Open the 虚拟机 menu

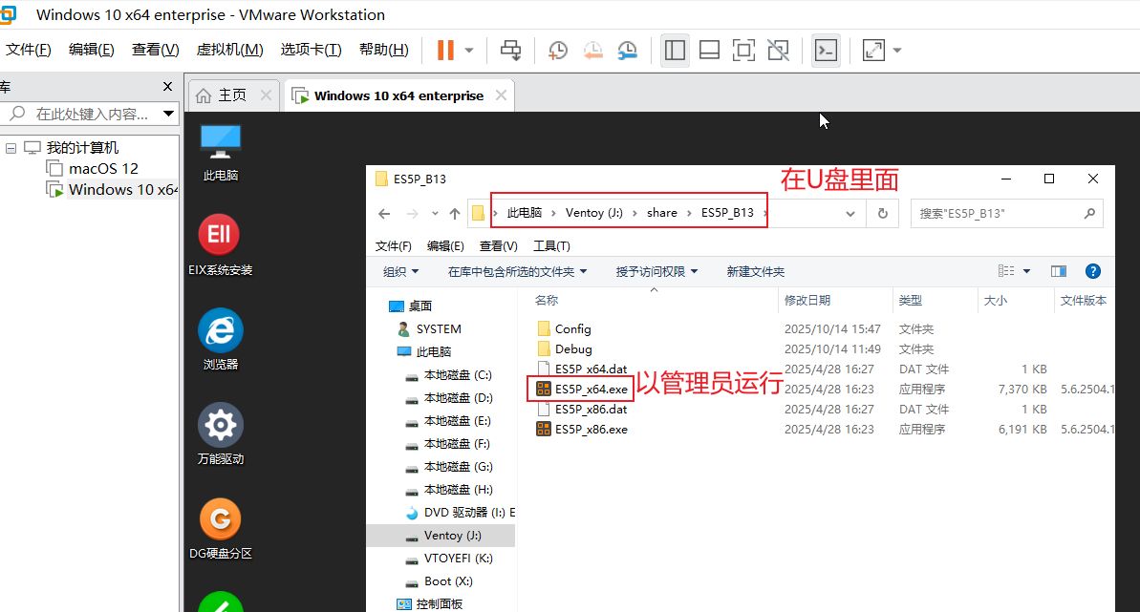(228, 50)
